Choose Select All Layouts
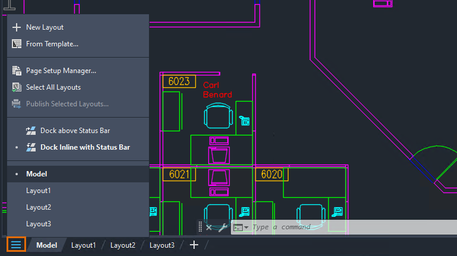 click(x=78, y=87)
